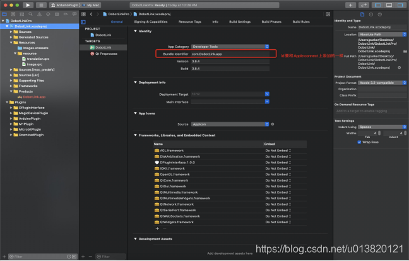Show the Symbol navigator

click(x=22, y=14)
